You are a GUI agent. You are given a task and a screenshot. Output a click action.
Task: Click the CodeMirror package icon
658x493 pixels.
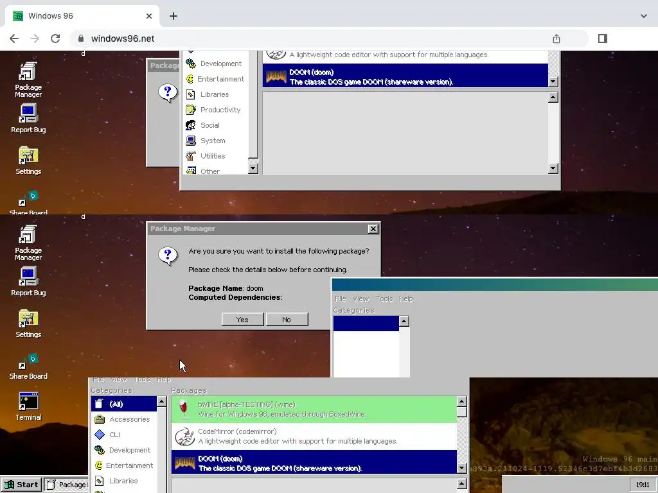click(184, 437)
